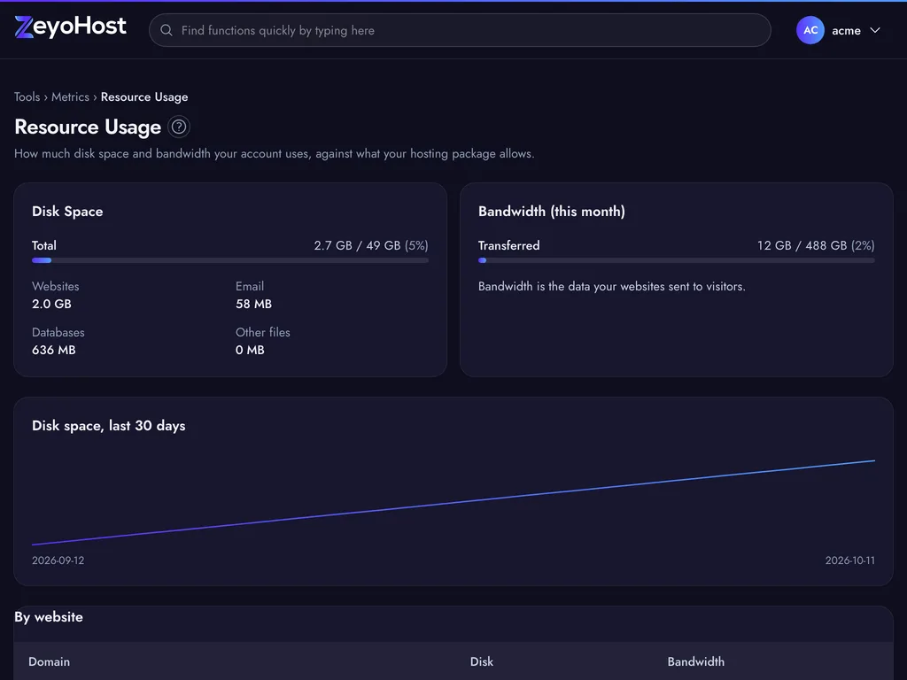Click the Websites 2.0 GB value
The image size is (907, 680).
(x=51, y=304)
